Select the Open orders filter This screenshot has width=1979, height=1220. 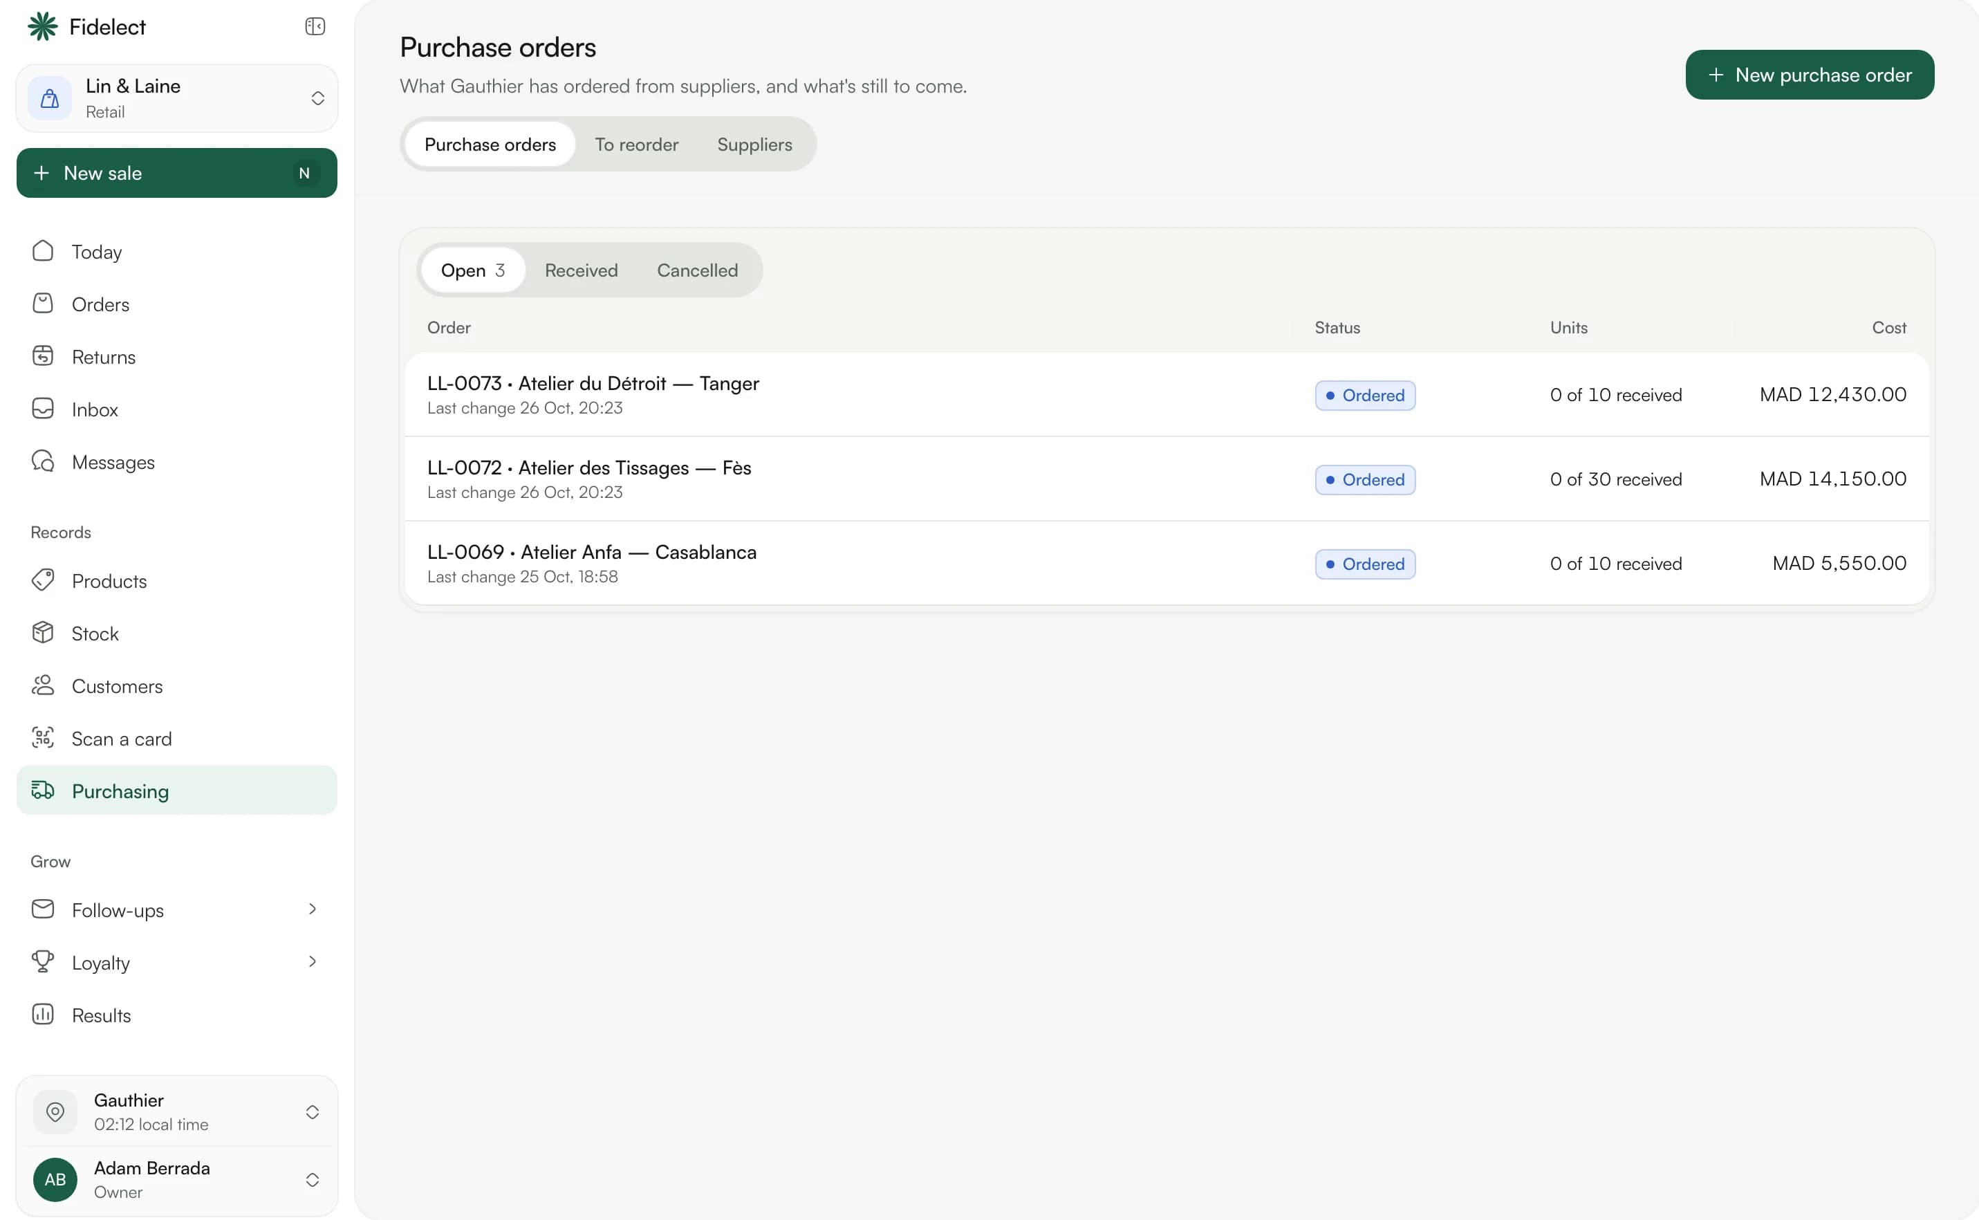pyautogui.click(x=473, y=270)
